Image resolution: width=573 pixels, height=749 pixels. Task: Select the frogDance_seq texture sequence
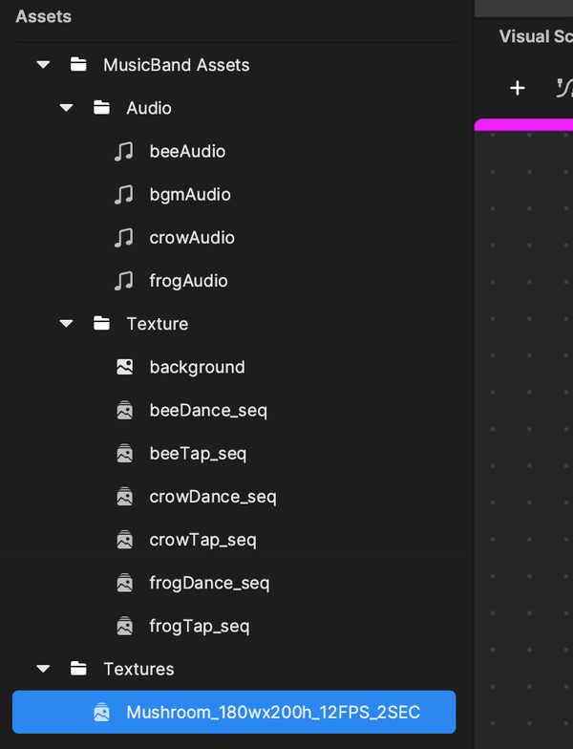point(209,583)
